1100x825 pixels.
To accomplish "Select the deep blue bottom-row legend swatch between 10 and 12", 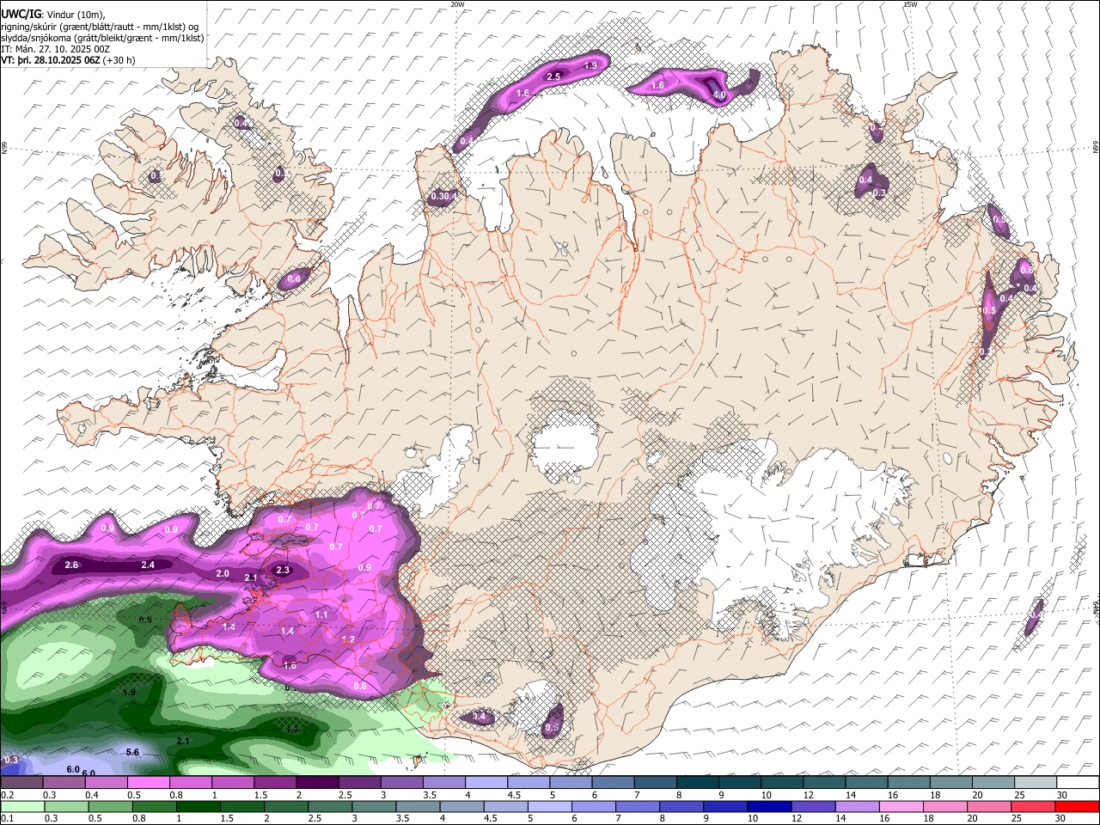I will tap(767, 806).
